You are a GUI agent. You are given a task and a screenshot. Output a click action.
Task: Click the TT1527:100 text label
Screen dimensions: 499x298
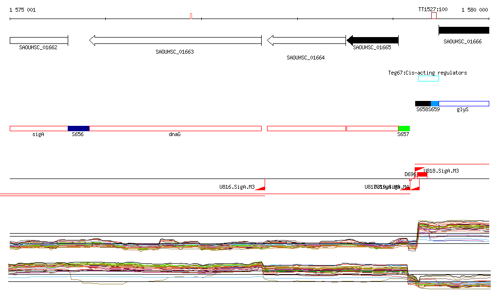pos(433,9)
